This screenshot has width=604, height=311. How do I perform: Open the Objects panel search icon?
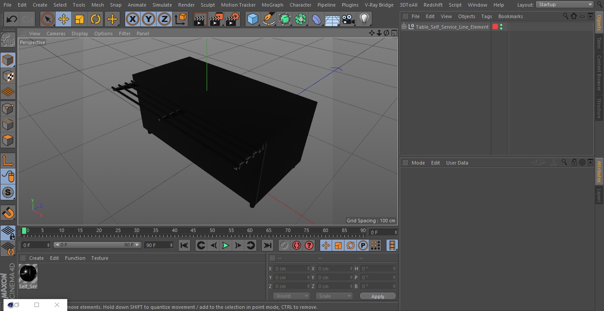tap(566, 16)
